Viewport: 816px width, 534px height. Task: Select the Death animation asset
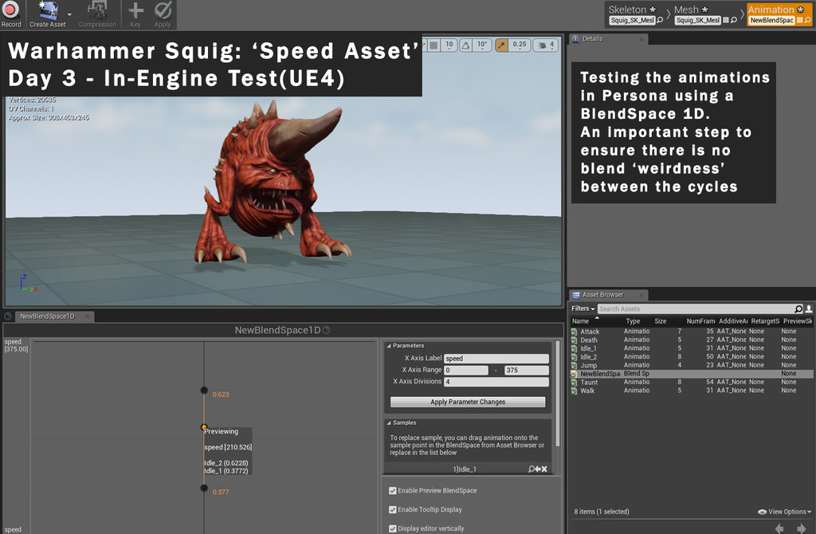tap(692, 340)
